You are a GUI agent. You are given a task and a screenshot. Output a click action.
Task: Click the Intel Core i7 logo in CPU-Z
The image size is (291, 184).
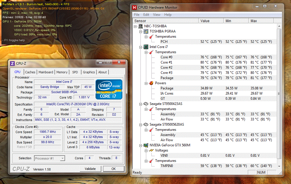[x=109, y=89]
